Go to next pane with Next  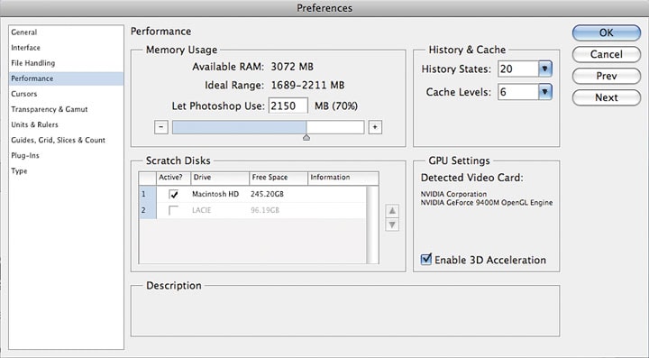coord(607,97)
